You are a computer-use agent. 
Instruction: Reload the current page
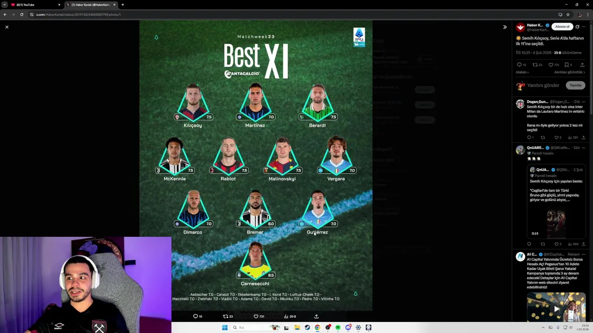pyautogui.click(x=21, y=14)
